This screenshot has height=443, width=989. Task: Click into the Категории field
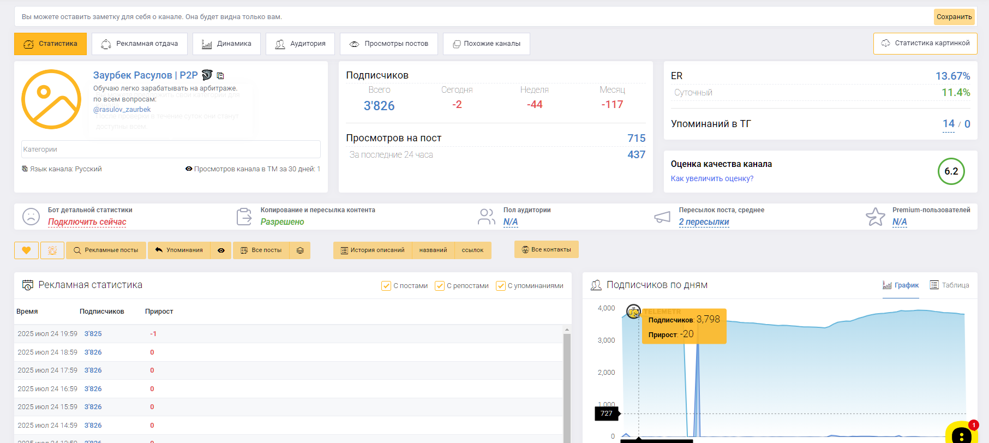tap(171, 149)
